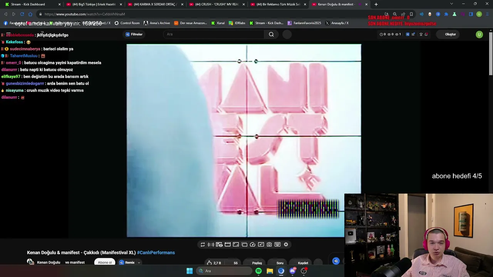This screenshot has width=493, height=277.
Task: Open the Der neue Amazon bookmark
Action: (190, 23)
